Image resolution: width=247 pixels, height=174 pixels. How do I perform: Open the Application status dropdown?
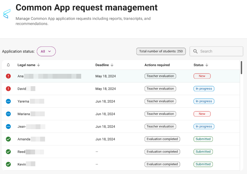tap(46, 51)
